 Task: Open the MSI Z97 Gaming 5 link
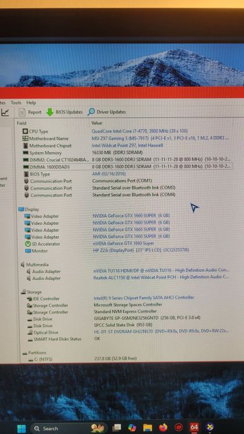pos(160,138)
